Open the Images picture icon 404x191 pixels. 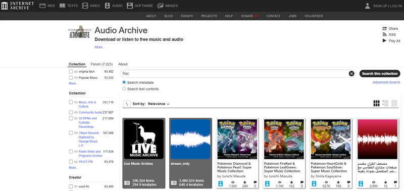coord(160,6)
